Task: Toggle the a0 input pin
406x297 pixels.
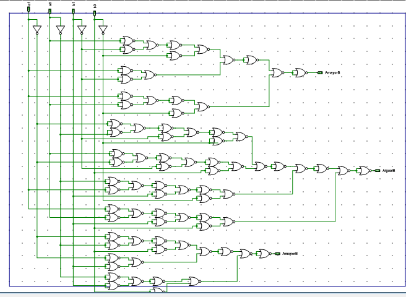Action: (x=50, y=11)
